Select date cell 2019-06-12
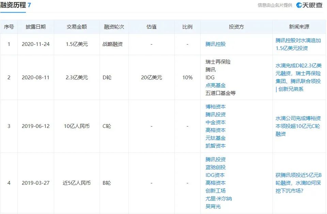Screen dimensions: 327x214 coord(36,126)
